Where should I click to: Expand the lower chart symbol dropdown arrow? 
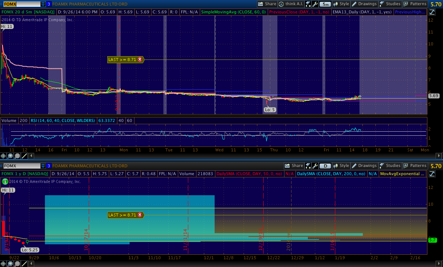[43, 166]
